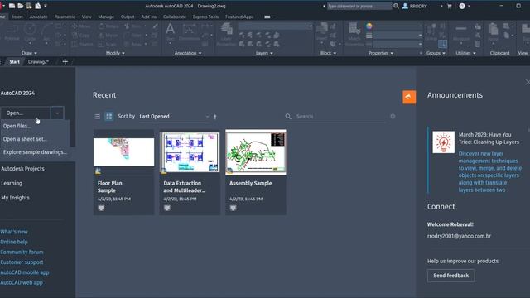Open the Autodesk App Store cart icon

(x=450, y=6)
